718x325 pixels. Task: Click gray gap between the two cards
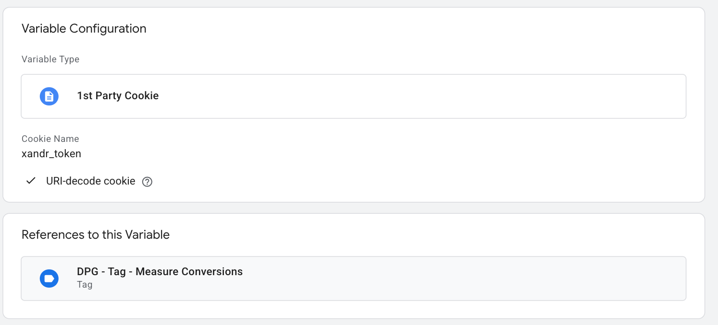pyautogui.click(x=354, y=208)
